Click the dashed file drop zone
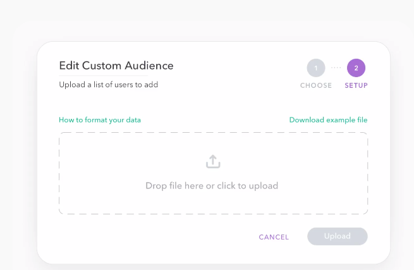Image resolution: width=414 pixels, height=270 pixels. [x=213, y=173]
